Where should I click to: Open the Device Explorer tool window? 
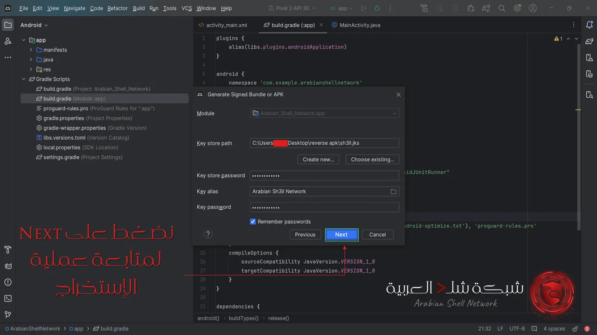[x=590, y=94]
